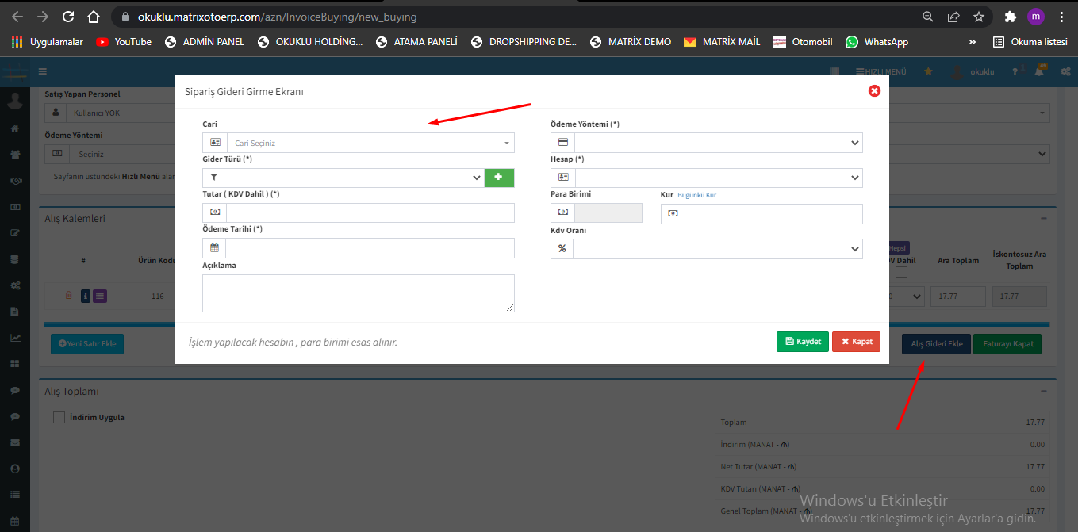
Task: Open the Cari Seçiniz dropdown
Action: pyautogui.click(x=370, y=143)
